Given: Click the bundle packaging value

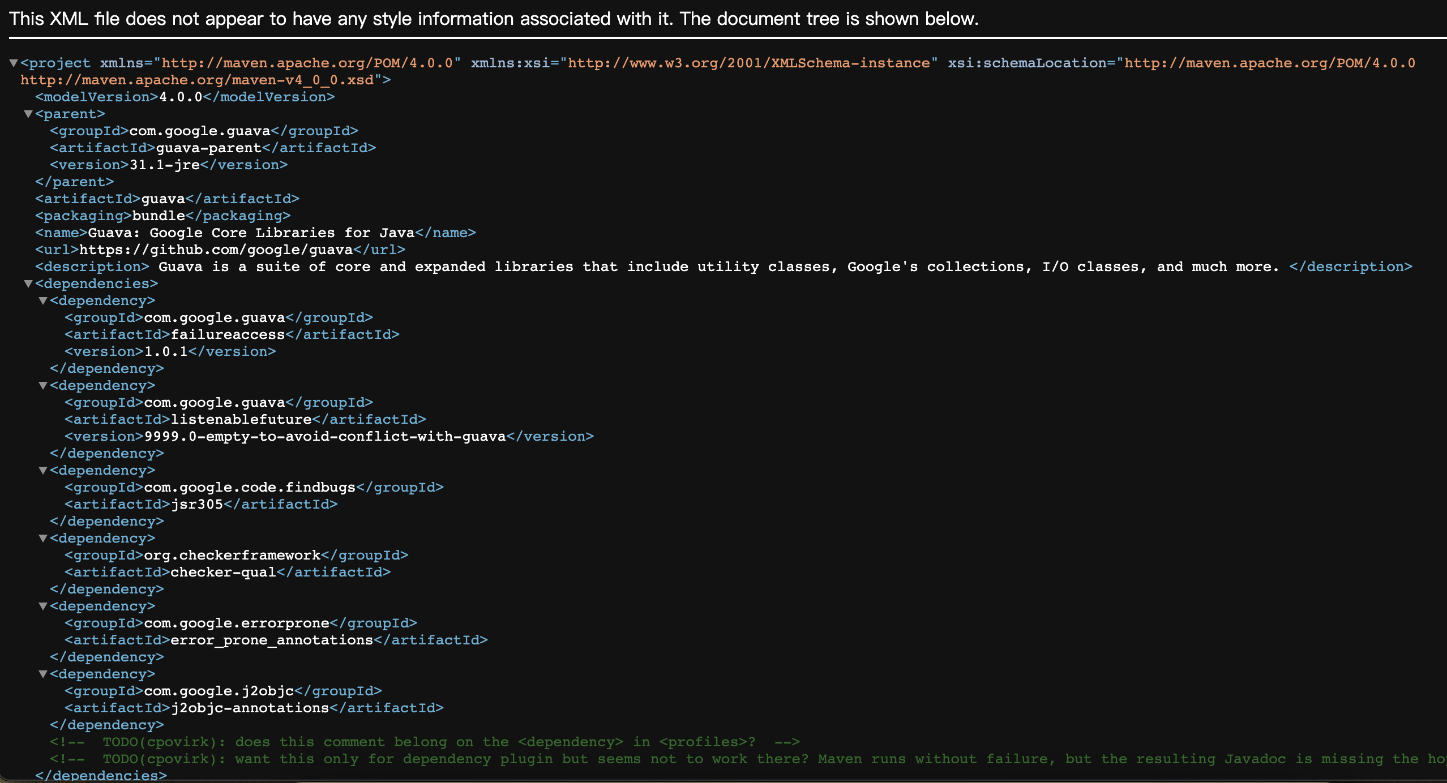Looking at the screenshot, I should [x=159, y=216].
